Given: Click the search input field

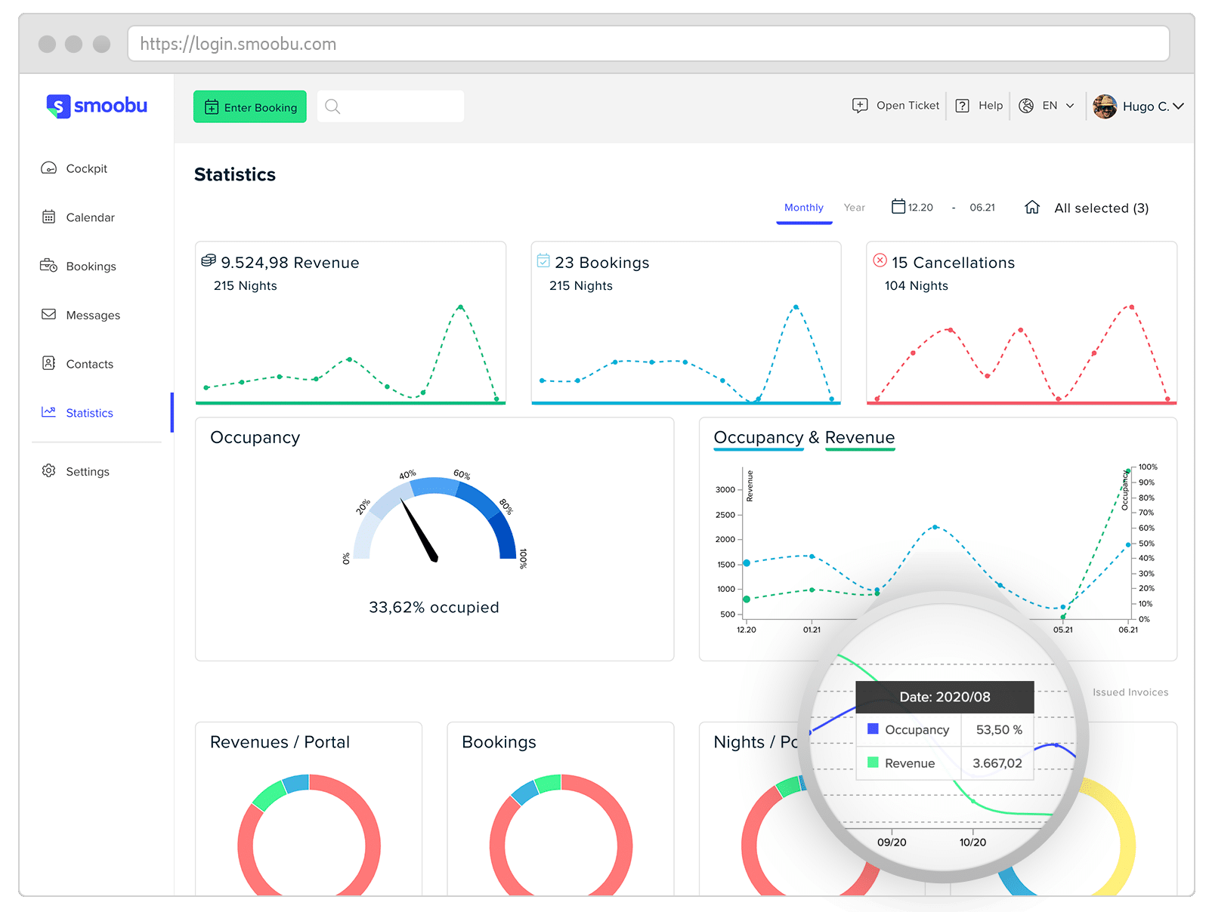Looking at the screenshot, I should 391,106.
